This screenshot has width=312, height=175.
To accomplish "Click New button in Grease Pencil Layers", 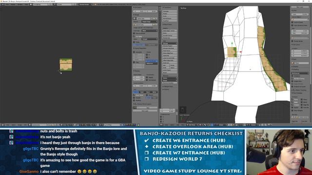I will (147, 108).
